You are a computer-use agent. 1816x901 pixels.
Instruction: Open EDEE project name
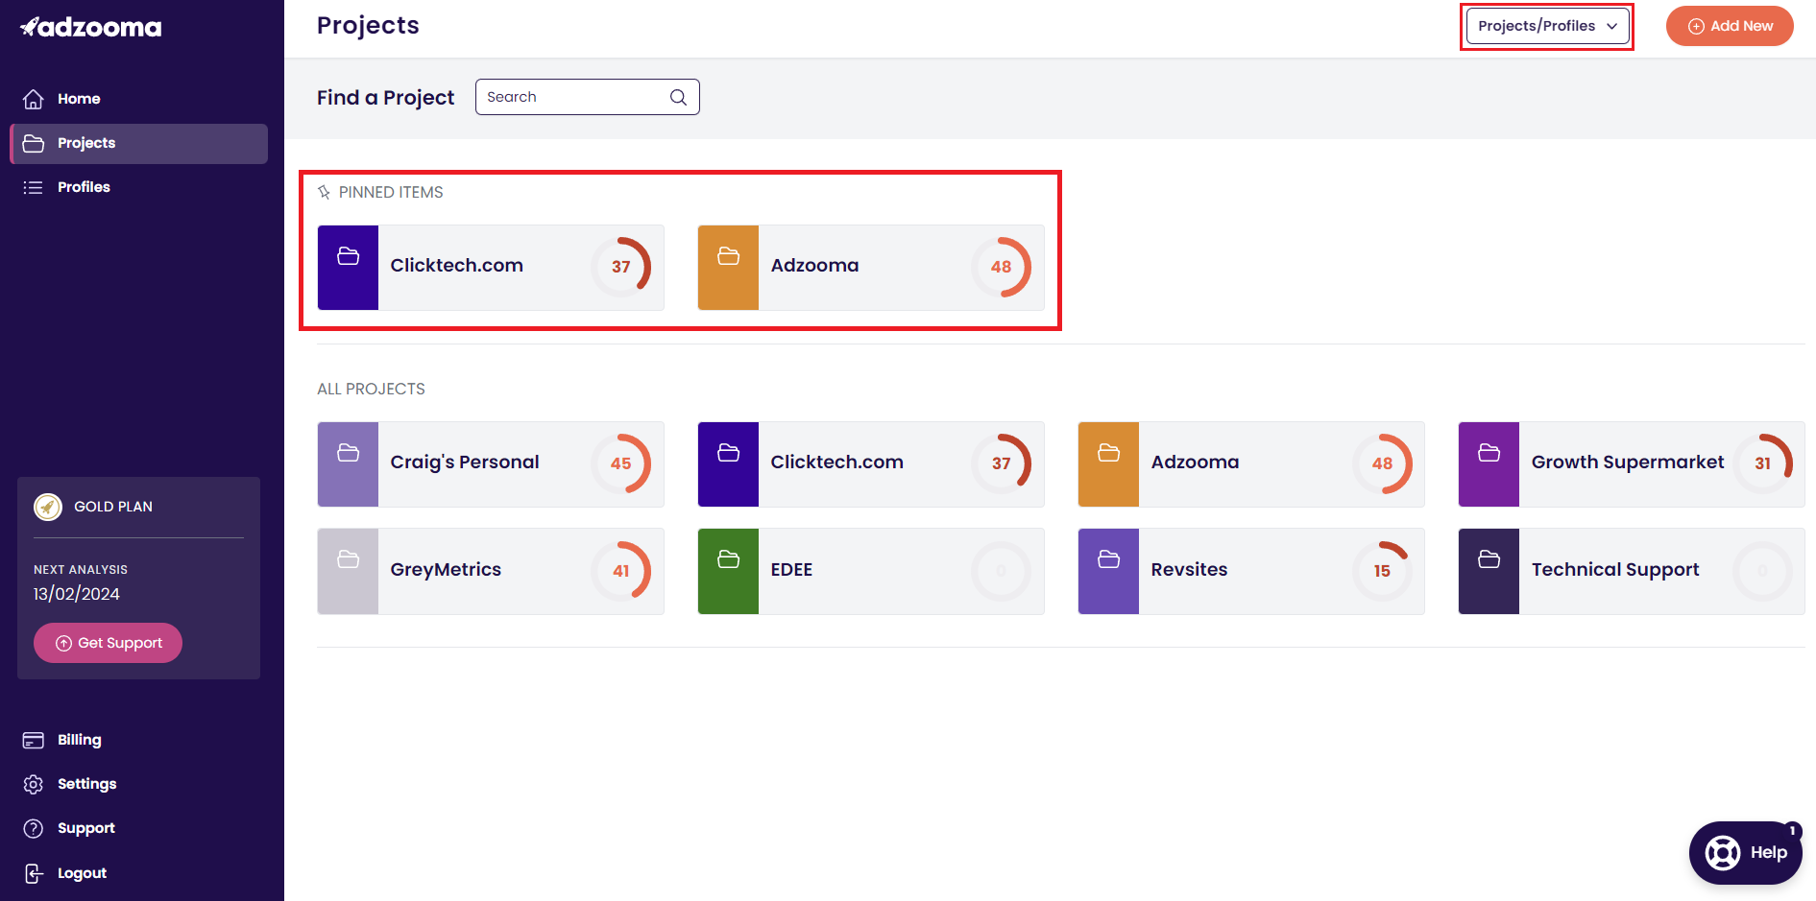pos(791,570)
